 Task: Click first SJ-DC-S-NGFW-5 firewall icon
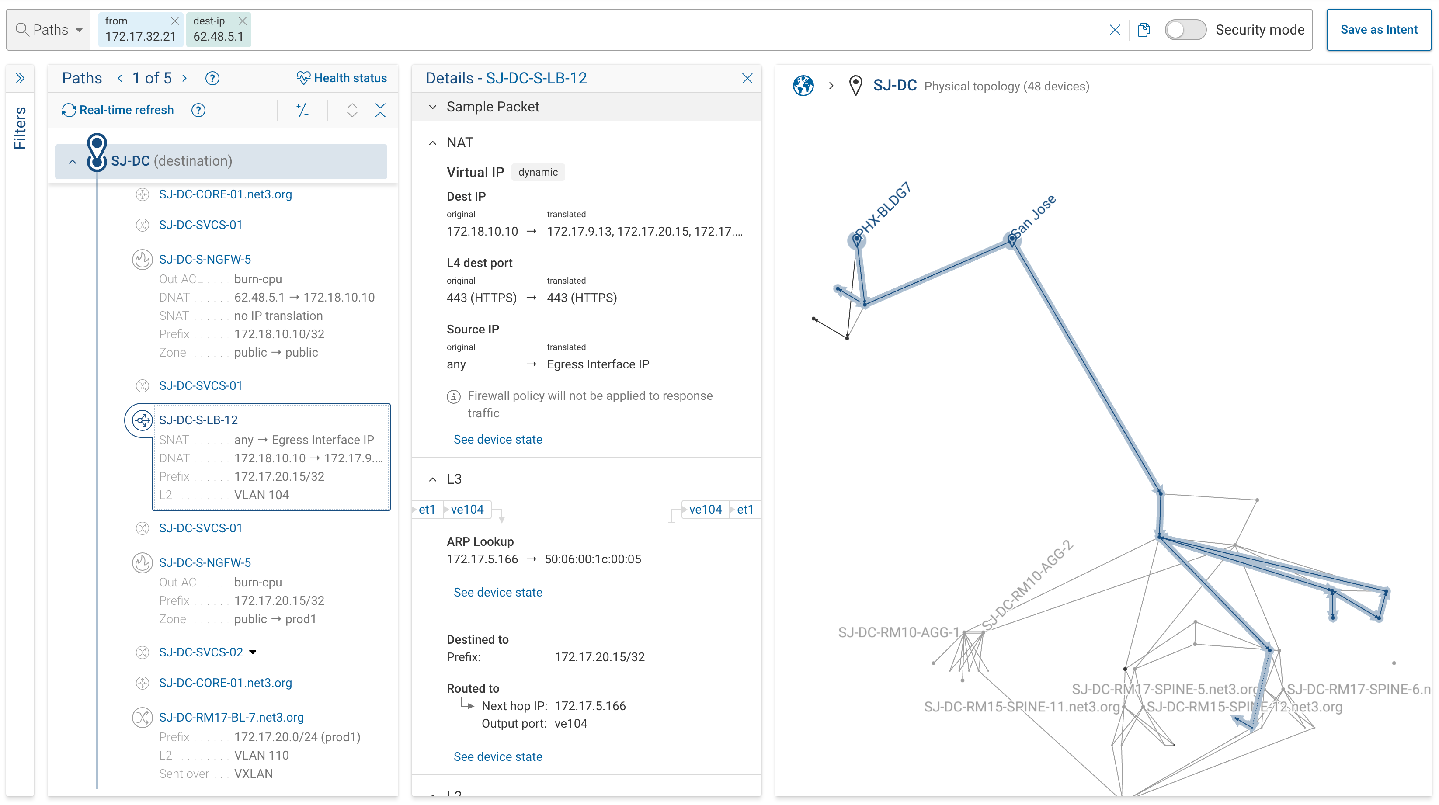click(143, 259)
